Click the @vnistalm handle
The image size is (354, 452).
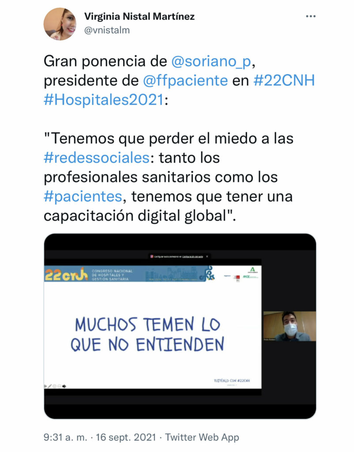click(x=107, y=30)
